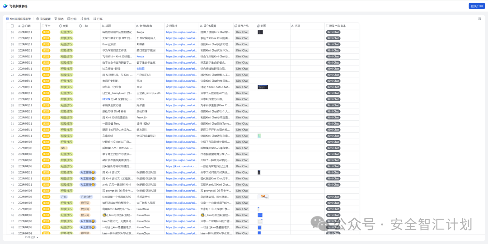
Task: Select title cell '论文阅读+翻译' in row 22
Action: coord(117,69)
